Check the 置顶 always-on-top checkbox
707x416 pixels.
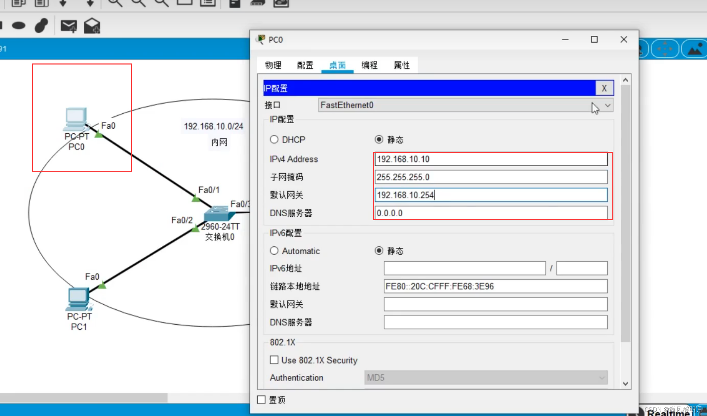[x=261, y=400]
